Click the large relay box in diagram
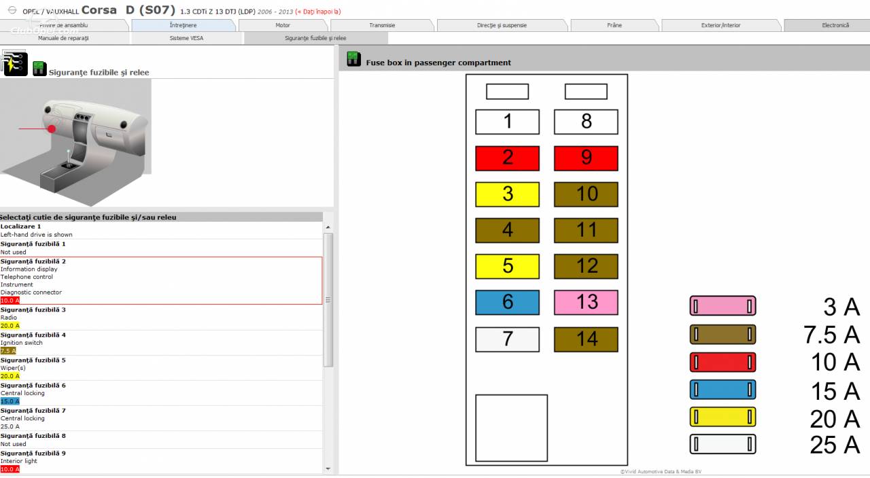Viewport: 870px width, 478px height. point(511,428)
